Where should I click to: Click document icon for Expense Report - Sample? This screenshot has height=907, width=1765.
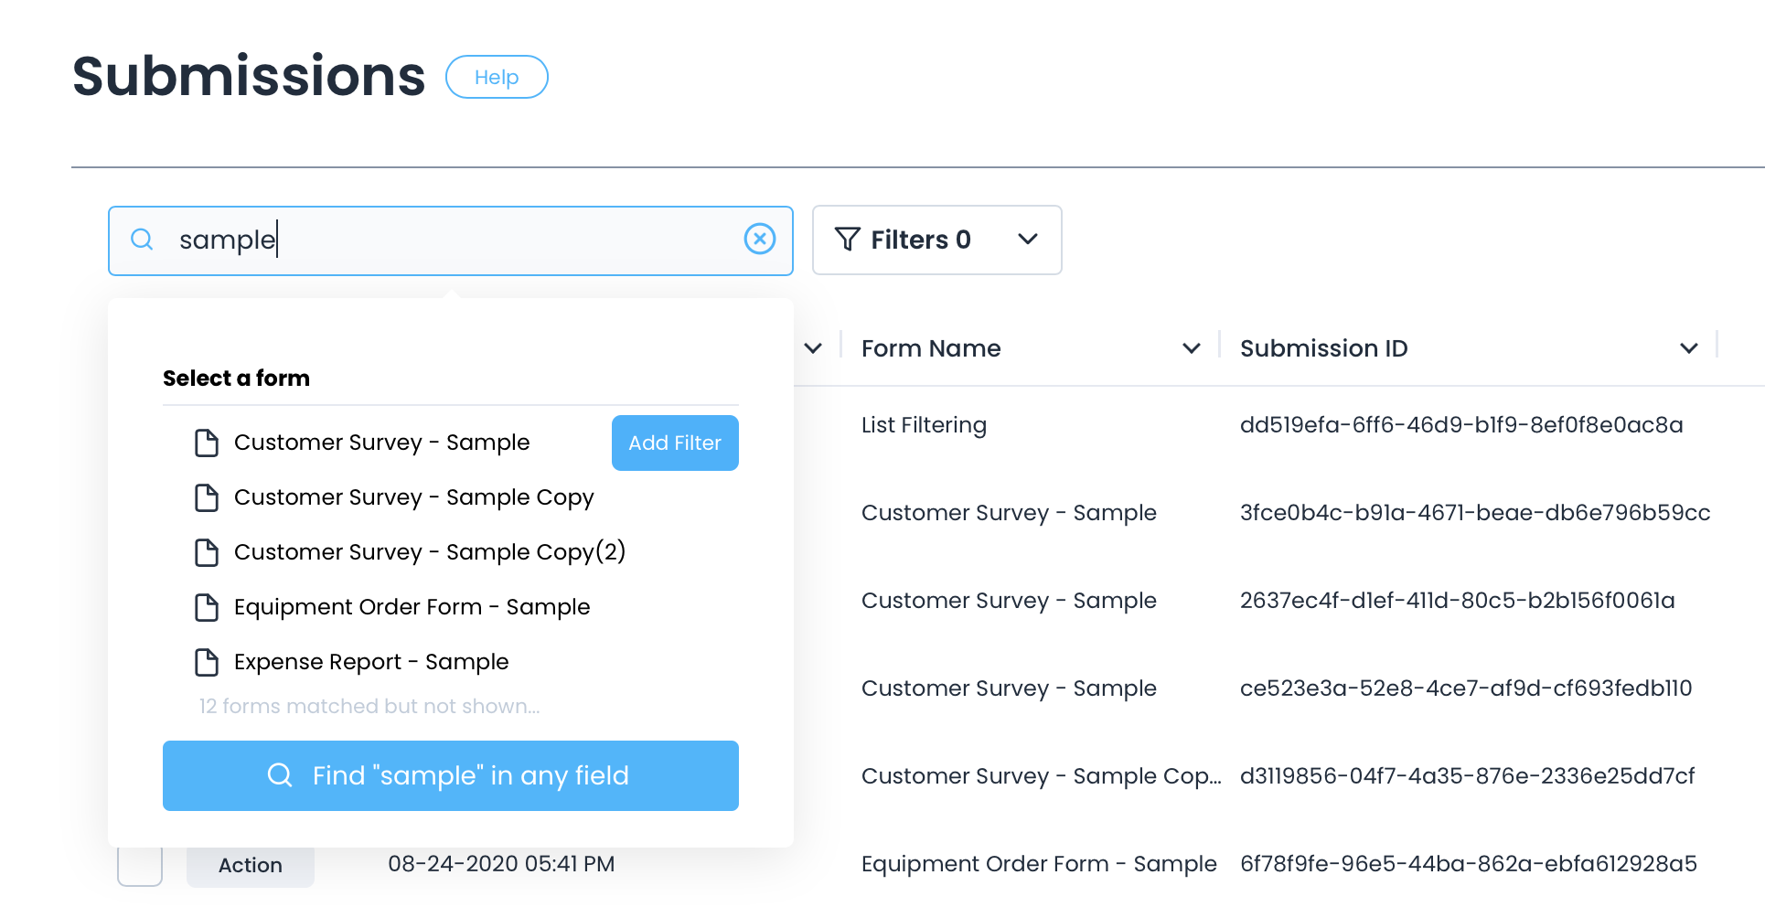[207, 662]
